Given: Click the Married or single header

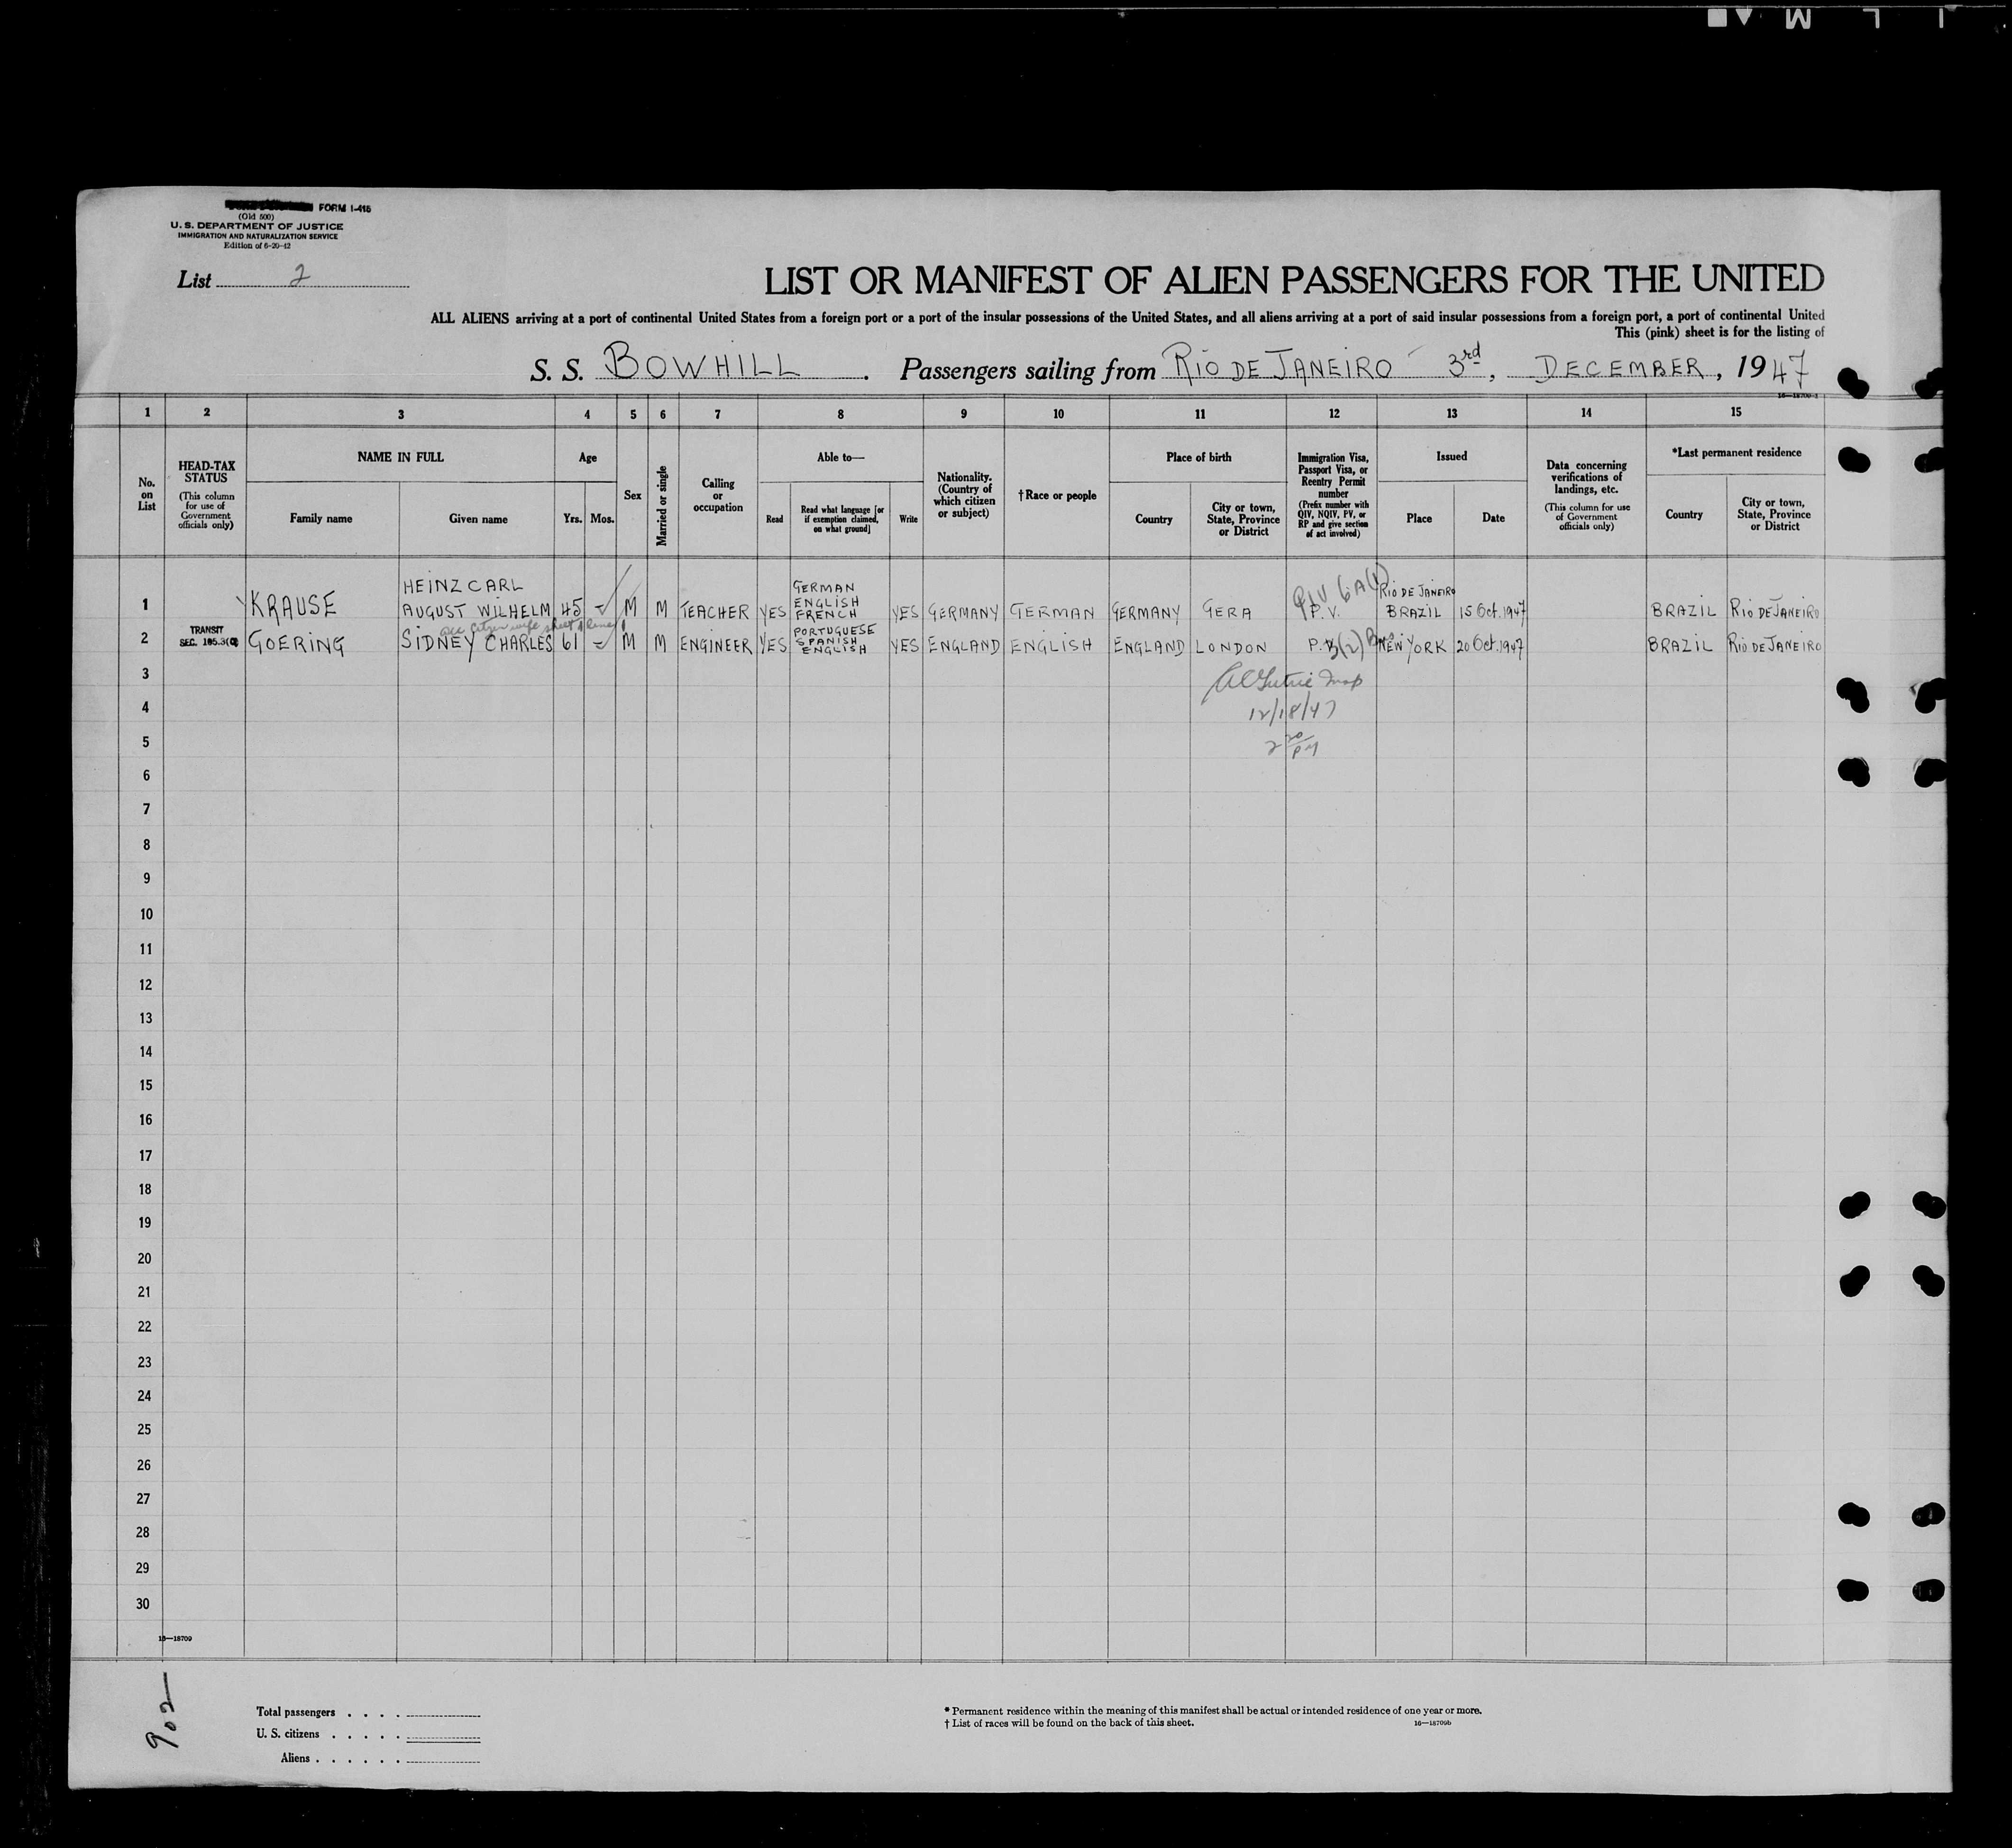Looking at the screenshot, I should coord(663,505).
